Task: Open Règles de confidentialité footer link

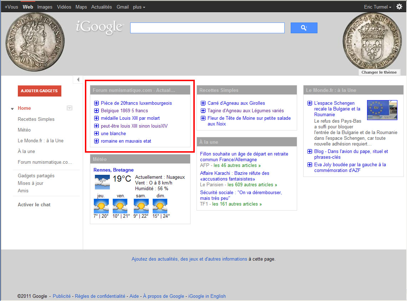Action: click(x=100, y=296)
